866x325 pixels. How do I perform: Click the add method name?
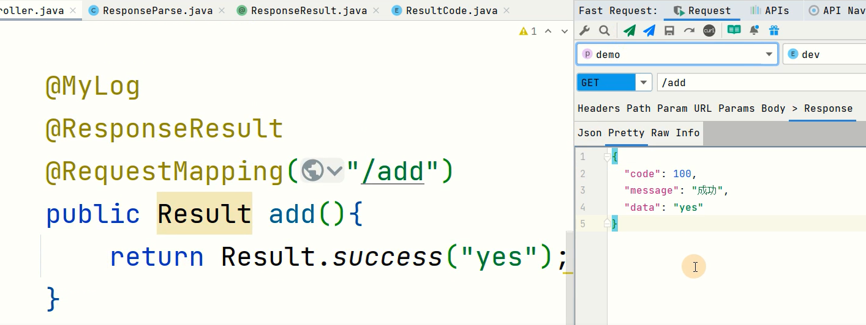[292, 214]
